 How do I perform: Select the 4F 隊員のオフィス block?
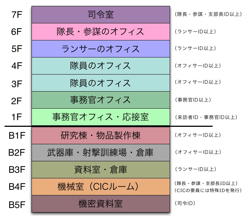pyautogui.click(x=101, y=66)
